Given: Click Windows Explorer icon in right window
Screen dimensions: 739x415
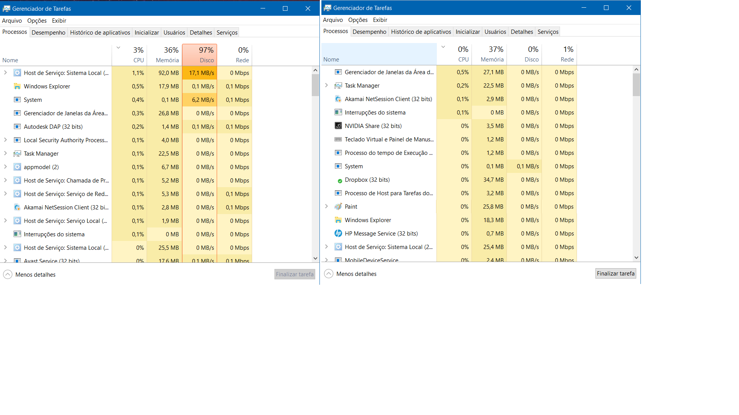Looking at the screenshot, I should point(338,220).
